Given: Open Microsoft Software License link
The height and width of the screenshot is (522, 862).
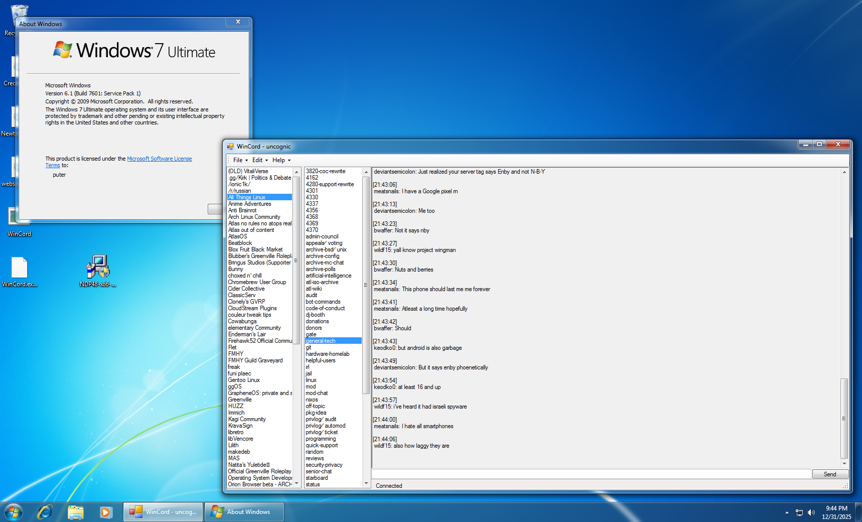Looking at the screenshot, I should [159, 159].
